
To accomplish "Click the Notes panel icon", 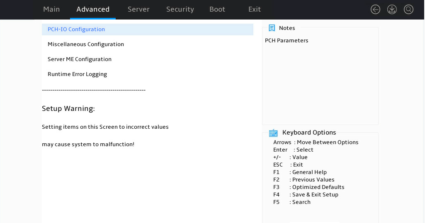I will point(272,28).
